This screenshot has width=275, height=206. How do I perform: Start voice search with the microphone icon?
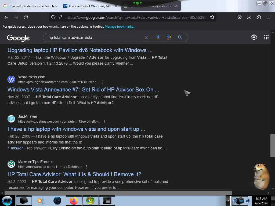158,38
